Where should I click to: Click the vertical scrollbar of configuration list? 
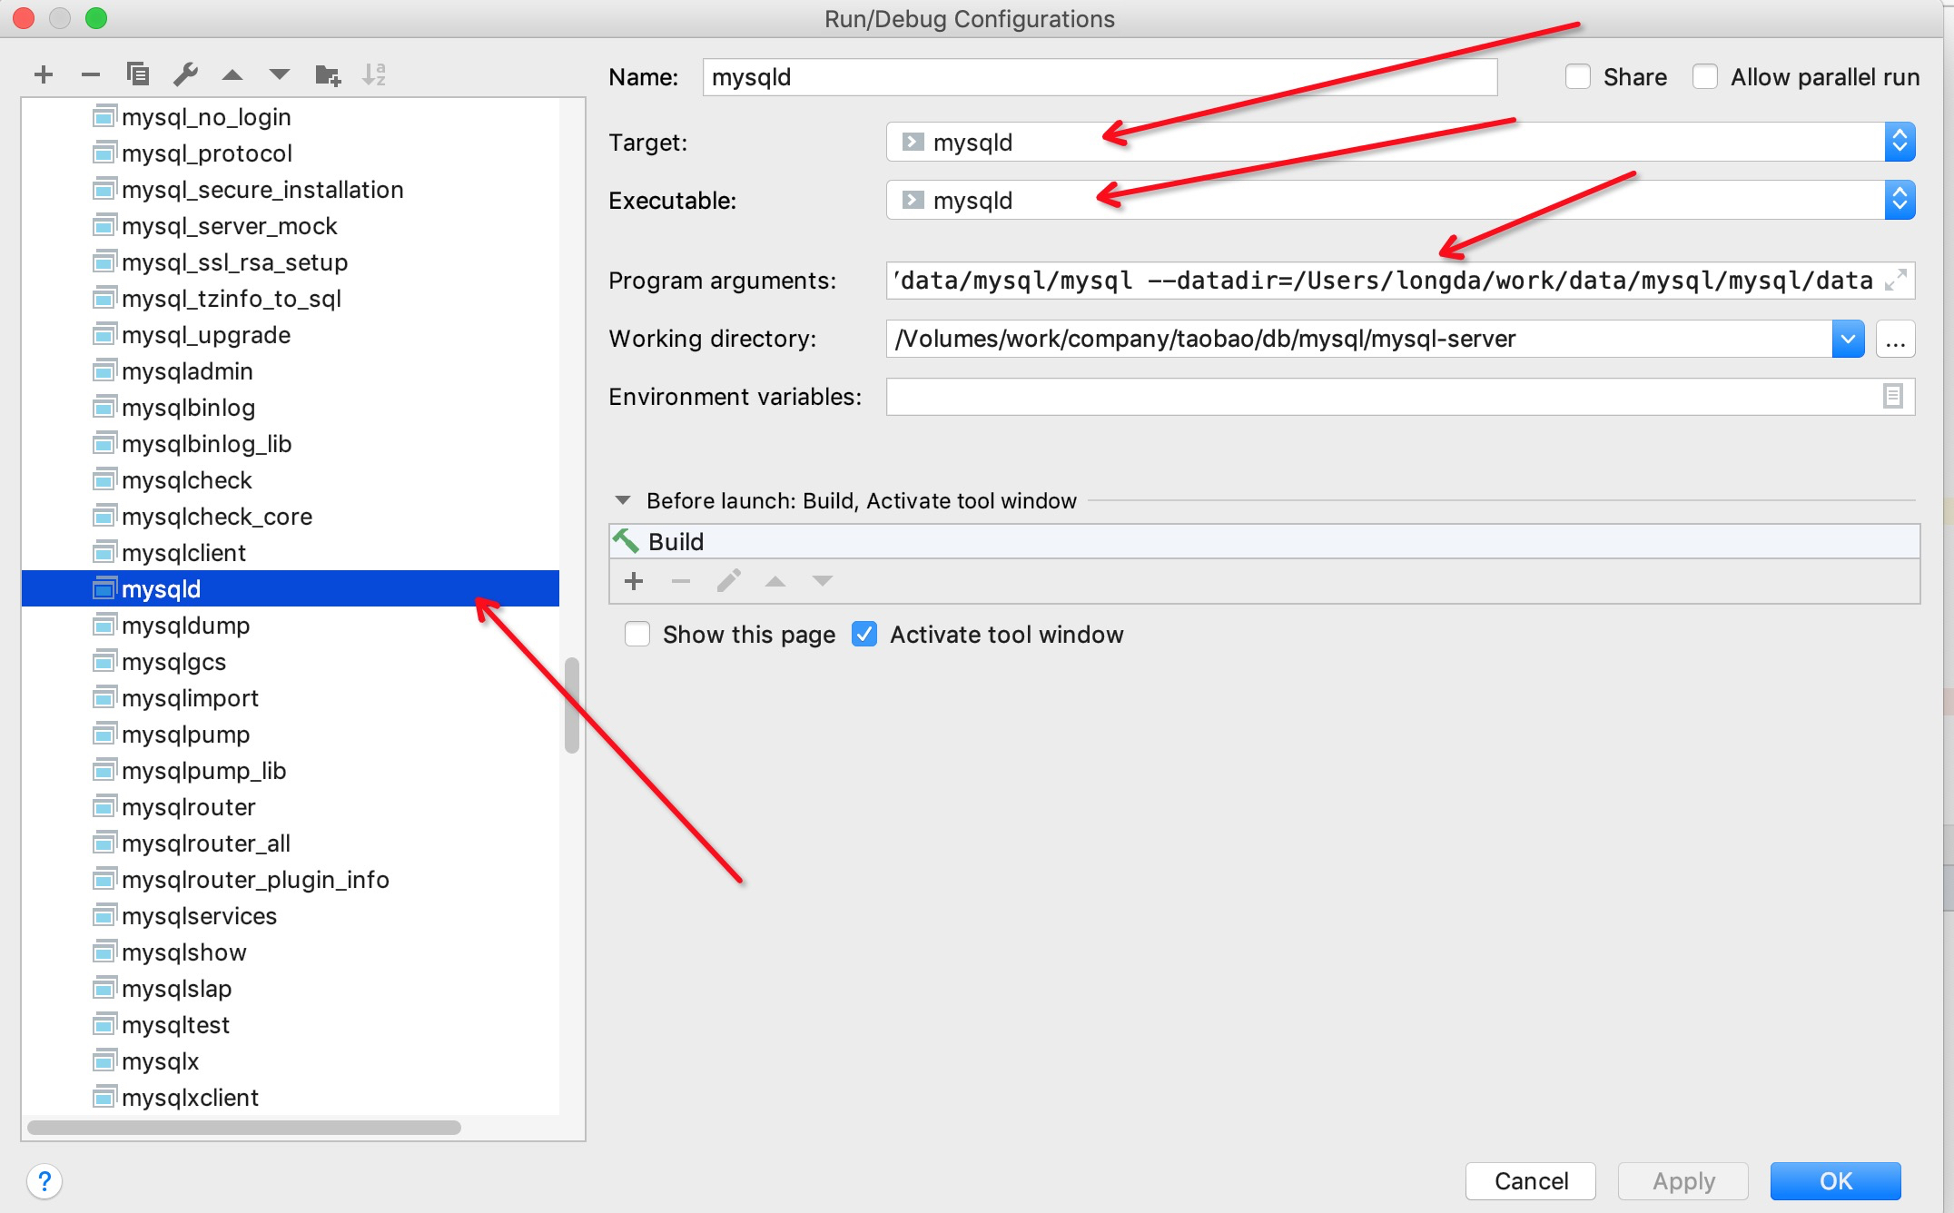571,705
